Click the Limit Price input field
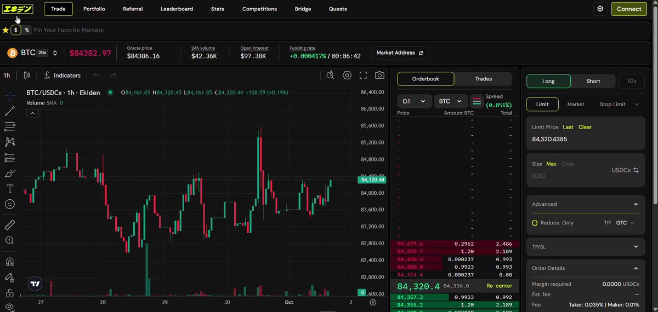The height and width of the screenshot is (312, 658). click(x=586, y=139)
